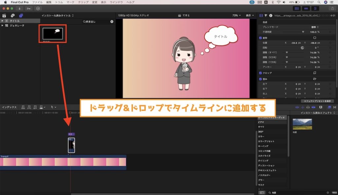Disable the 歪み (Distort) checkbox

point(260,79)
